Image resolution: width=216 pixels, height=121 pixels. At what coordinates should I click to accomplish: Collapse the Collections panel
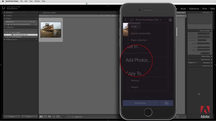(4, 27)
